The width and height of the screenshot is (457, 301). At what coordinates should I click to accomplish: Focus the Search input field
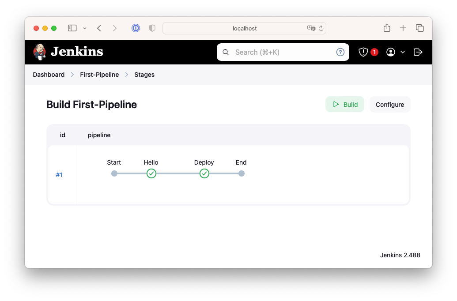click(283, 52)
